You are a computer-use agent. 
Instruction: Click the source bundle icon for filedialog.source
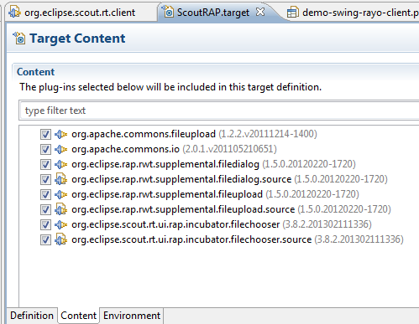coord(60,179)
